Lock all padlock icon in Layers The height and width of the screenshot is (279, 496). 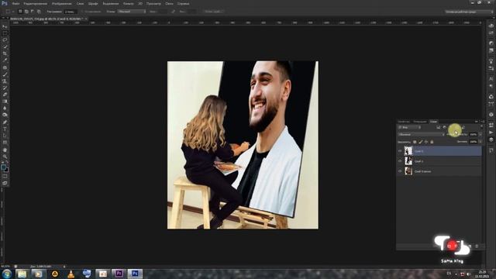click(432, 142)
